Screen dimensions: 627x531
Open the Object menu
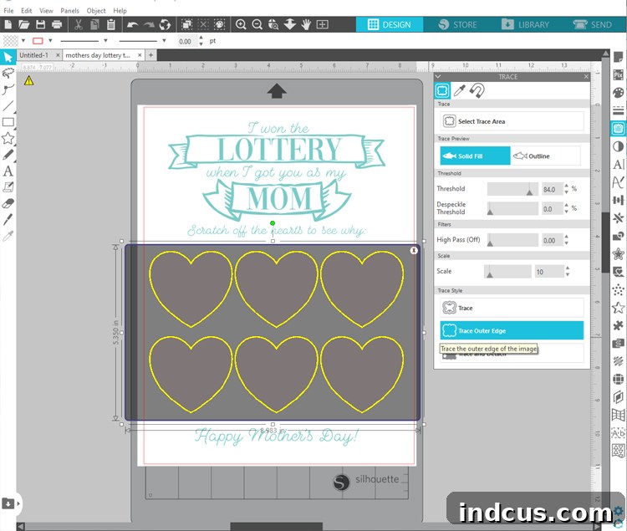[x=96, y=11]
